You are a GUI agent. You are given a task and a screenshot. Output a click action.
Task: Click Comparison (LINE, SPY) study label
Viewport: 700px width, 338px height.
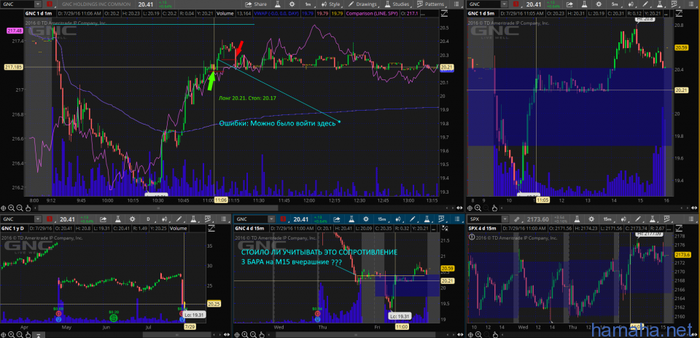[372, 14]
